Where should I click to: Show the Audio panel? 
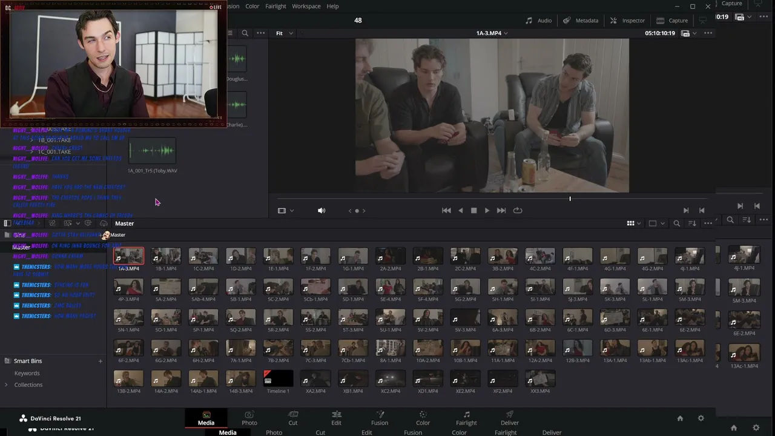click(538, 21)
